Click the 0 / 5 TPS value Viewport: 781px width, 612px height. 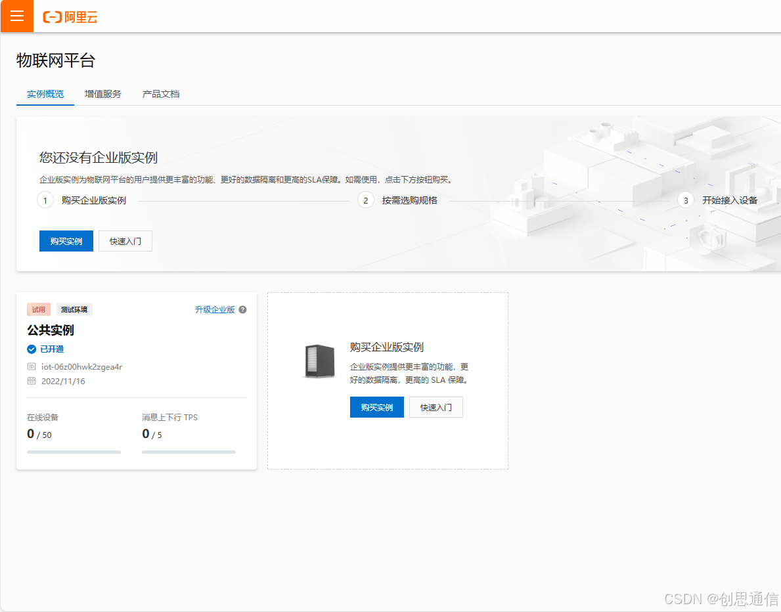(x=152, y=434)
